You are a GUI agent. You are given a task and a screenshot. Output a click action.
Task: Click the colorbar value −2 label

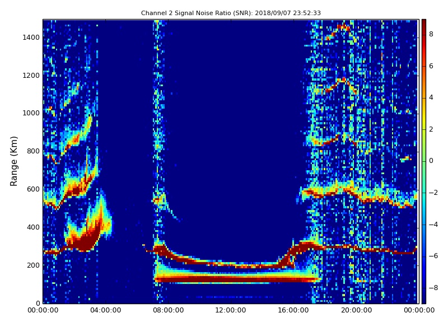(433, 193)
